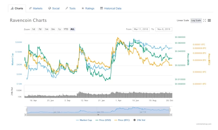
Task: Click the navigator scrollbar right arrow
Action: pyautogui.click(x=171, y=115)
